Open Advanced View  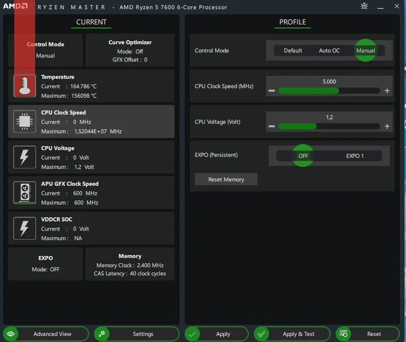coord(46,334)
